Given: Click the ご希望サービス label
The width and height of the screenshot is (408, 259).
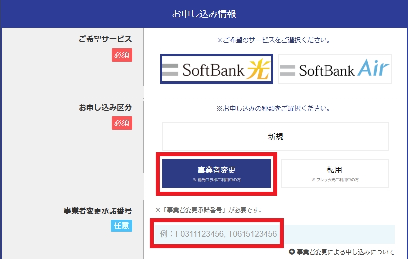Looking at the screenshot, I should tap(105, 39).
